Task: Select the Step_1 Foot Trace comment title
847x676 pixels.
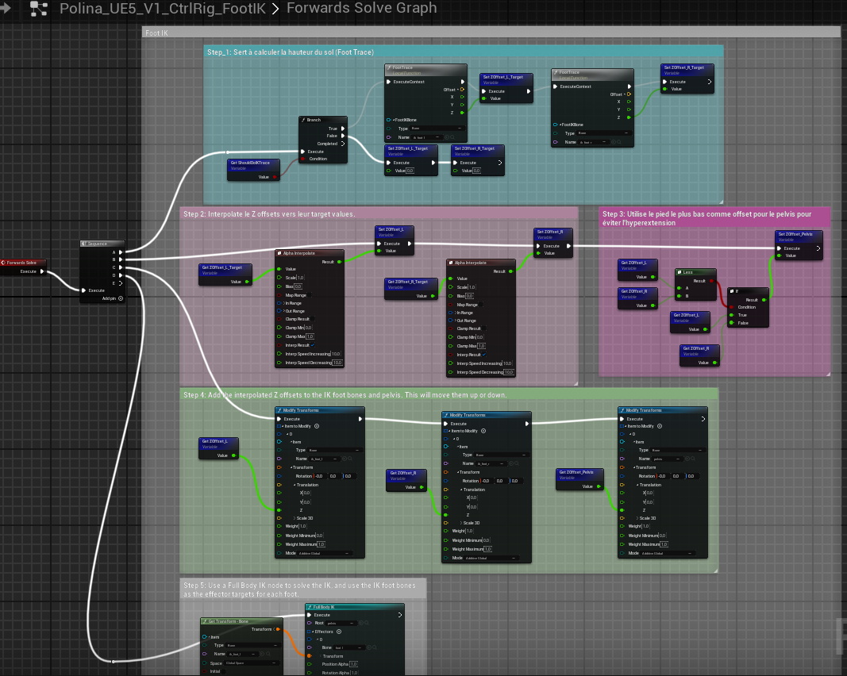Action: (x=290, y=52)
